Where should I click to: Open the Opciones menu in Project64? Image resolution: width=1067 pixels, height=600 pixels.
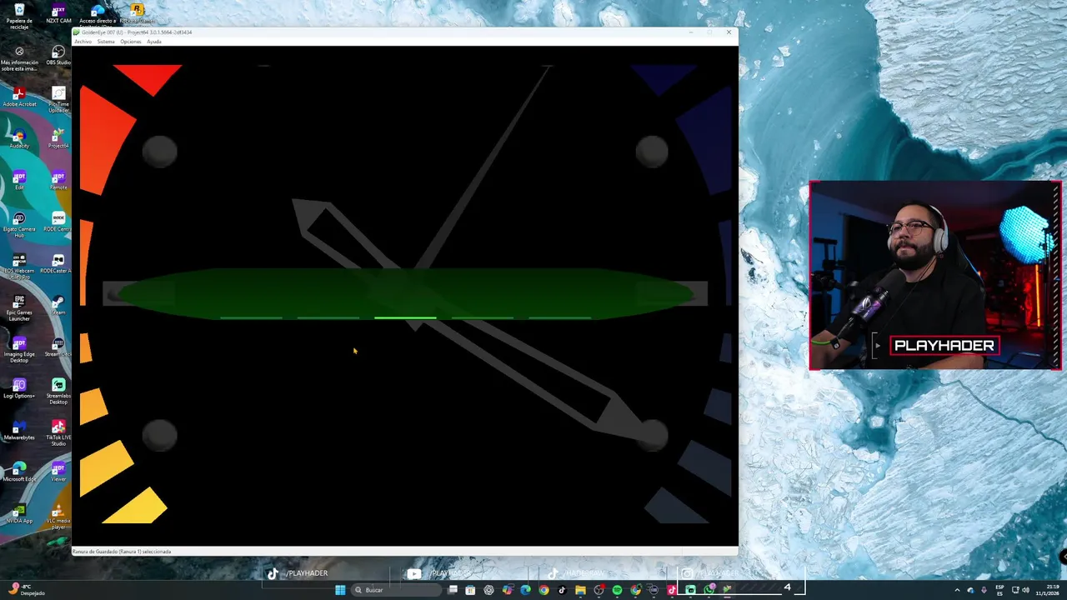131,42
